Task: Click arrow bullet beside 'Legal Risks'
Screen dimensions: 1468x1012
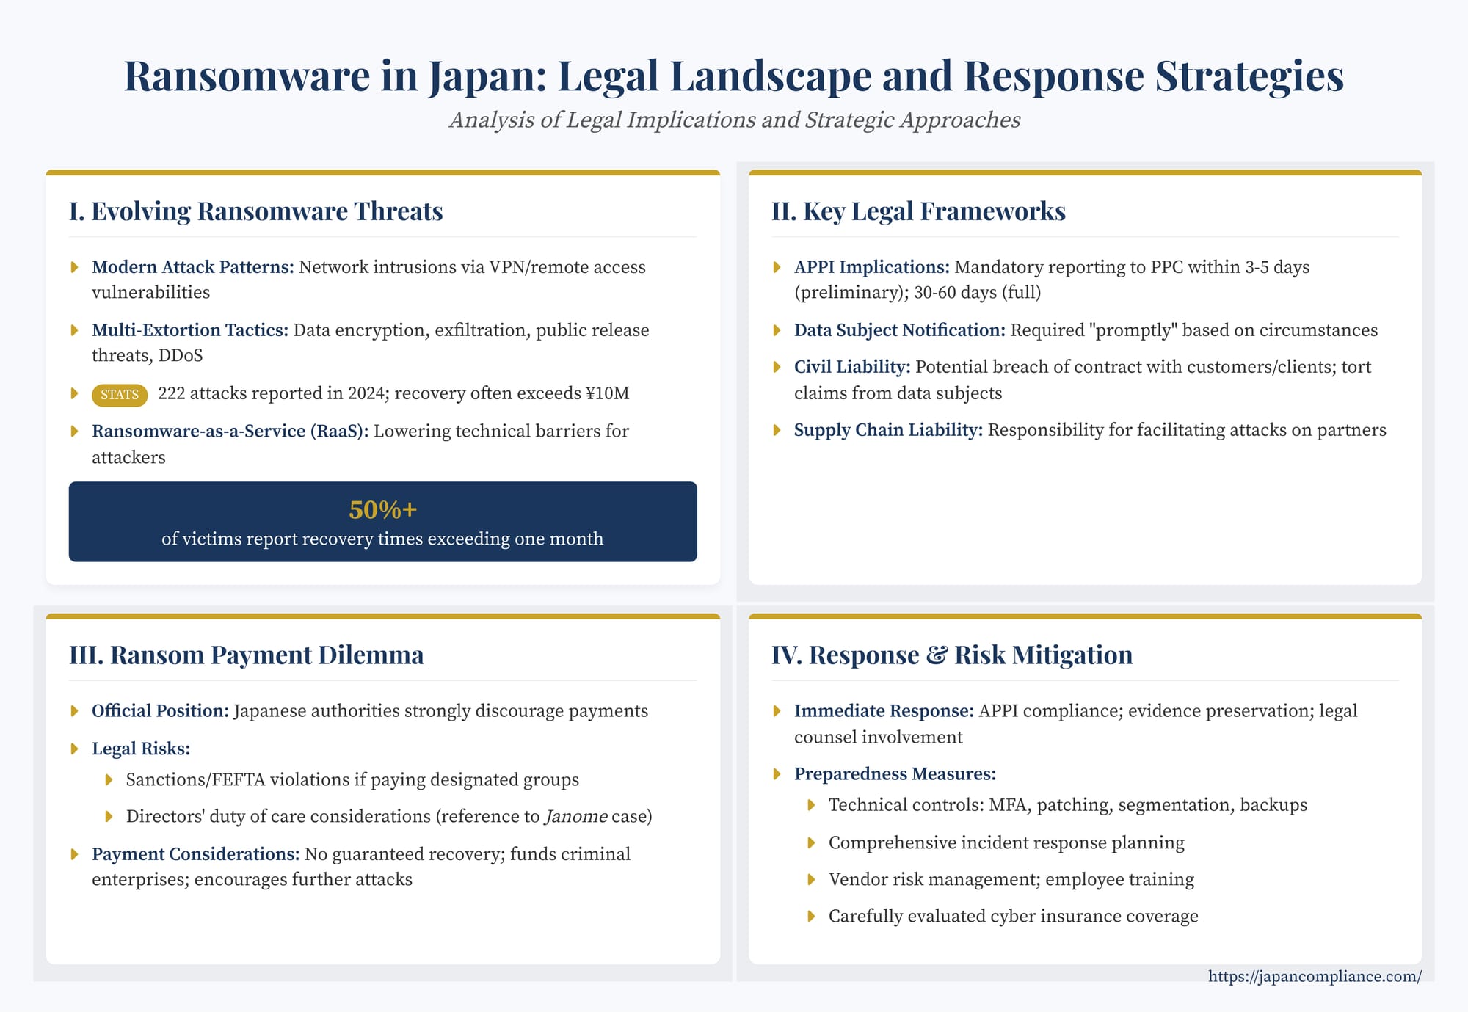Action: pyautogui.click(x=74, y=749)
